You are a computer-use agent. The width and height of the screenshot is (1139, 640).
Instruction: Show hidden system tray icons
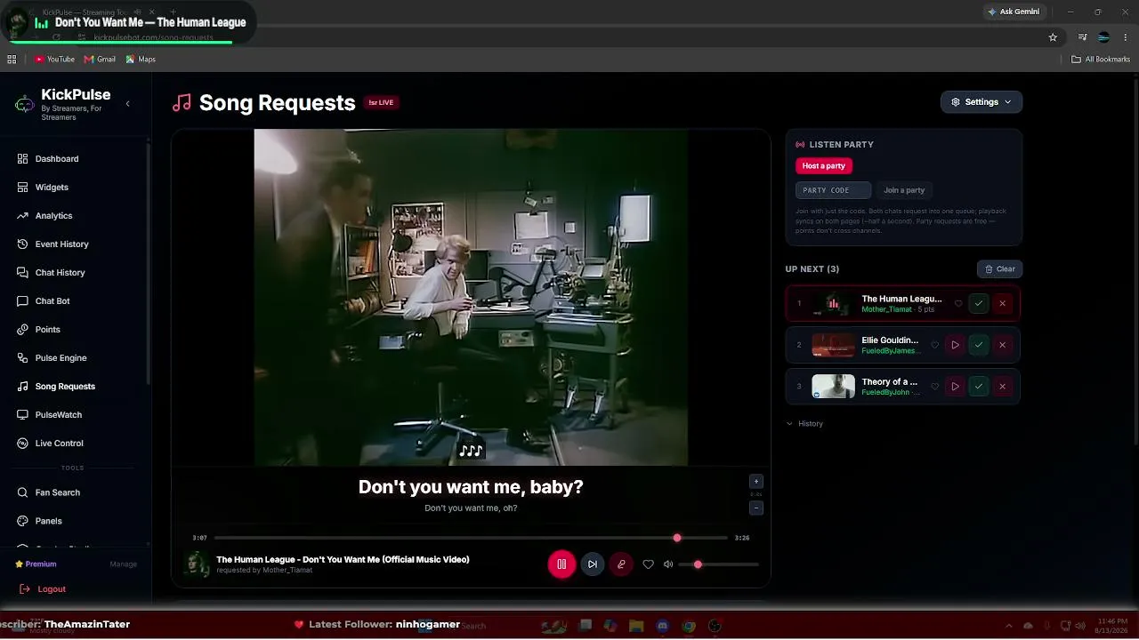1008,626
